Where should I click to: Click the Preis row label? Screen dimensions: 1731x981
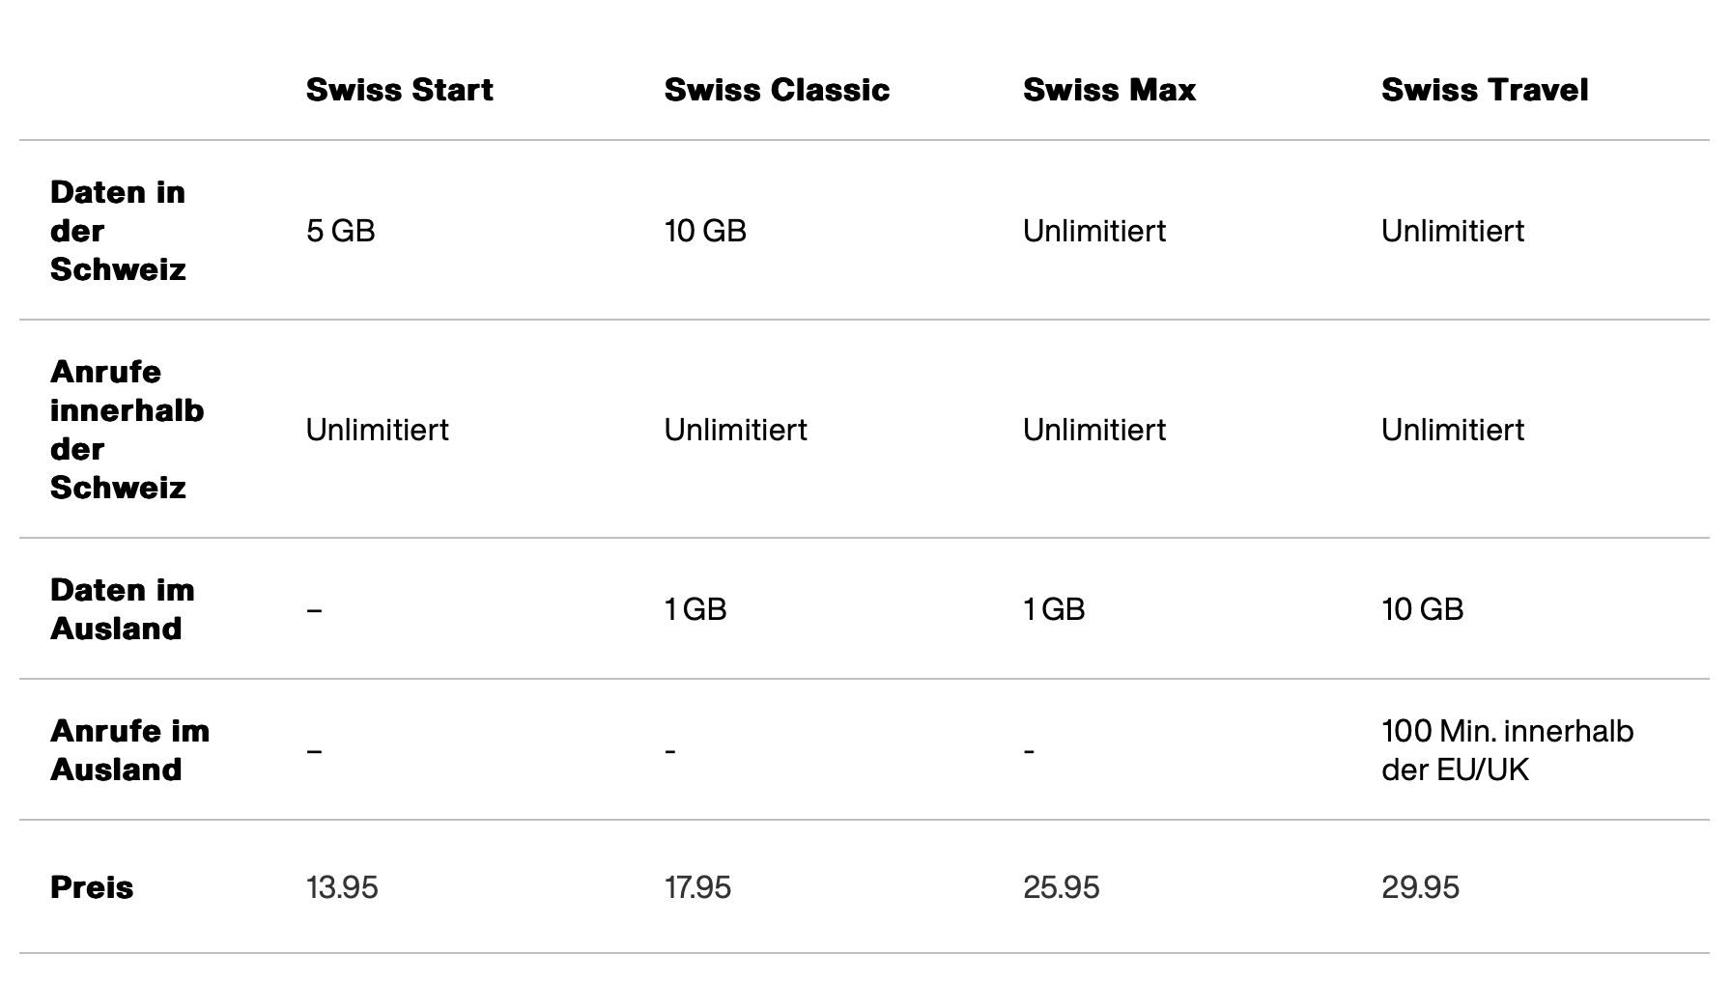tap(92, 887)
